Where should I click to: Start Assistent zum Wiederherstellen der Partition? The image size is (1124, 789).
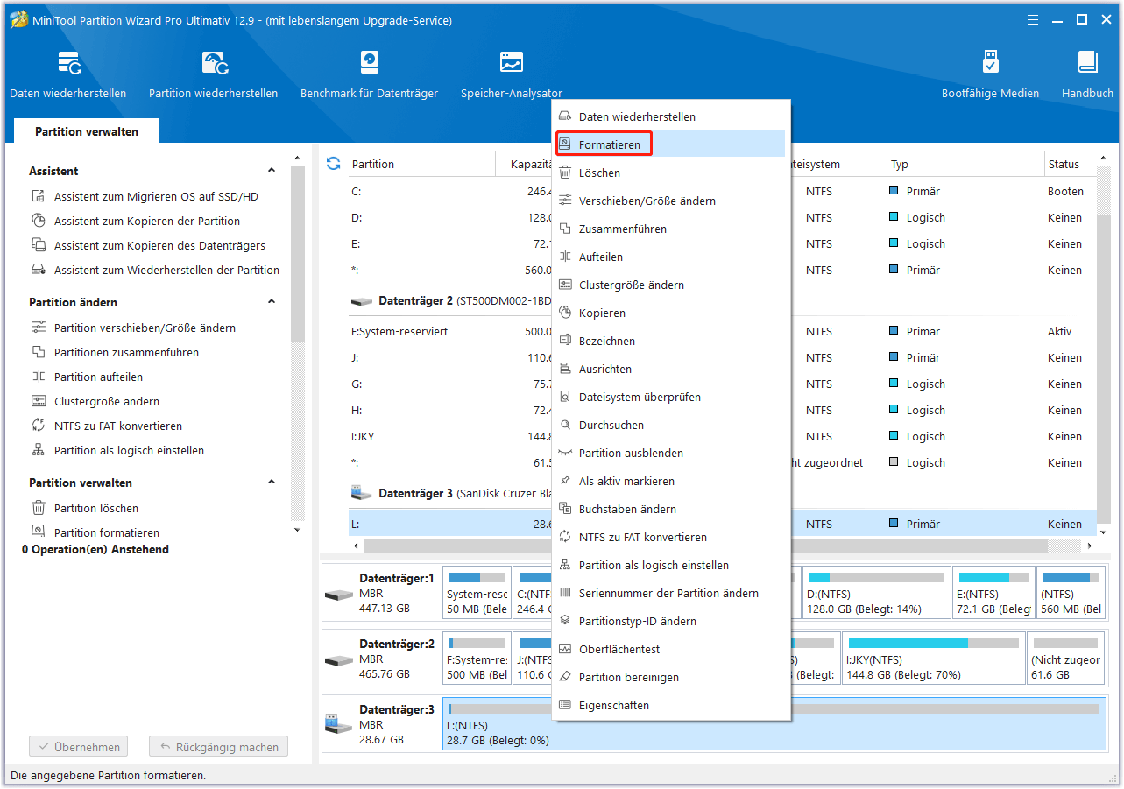[166, 270]
